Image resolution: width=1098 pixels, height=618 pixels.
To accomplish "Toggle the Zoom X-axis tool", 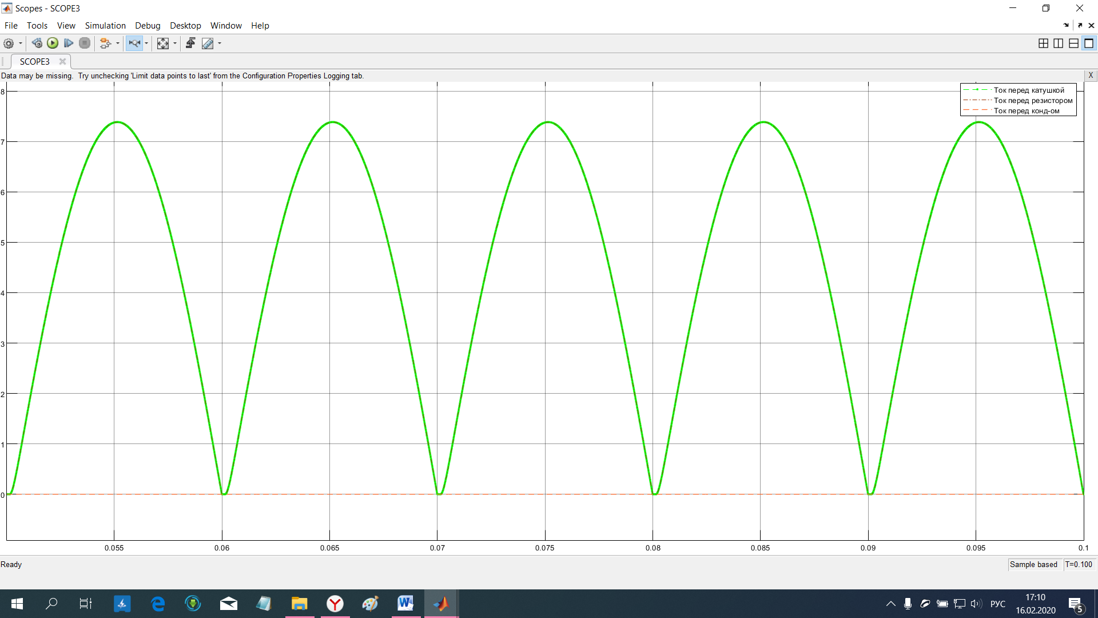I will 134,43.
